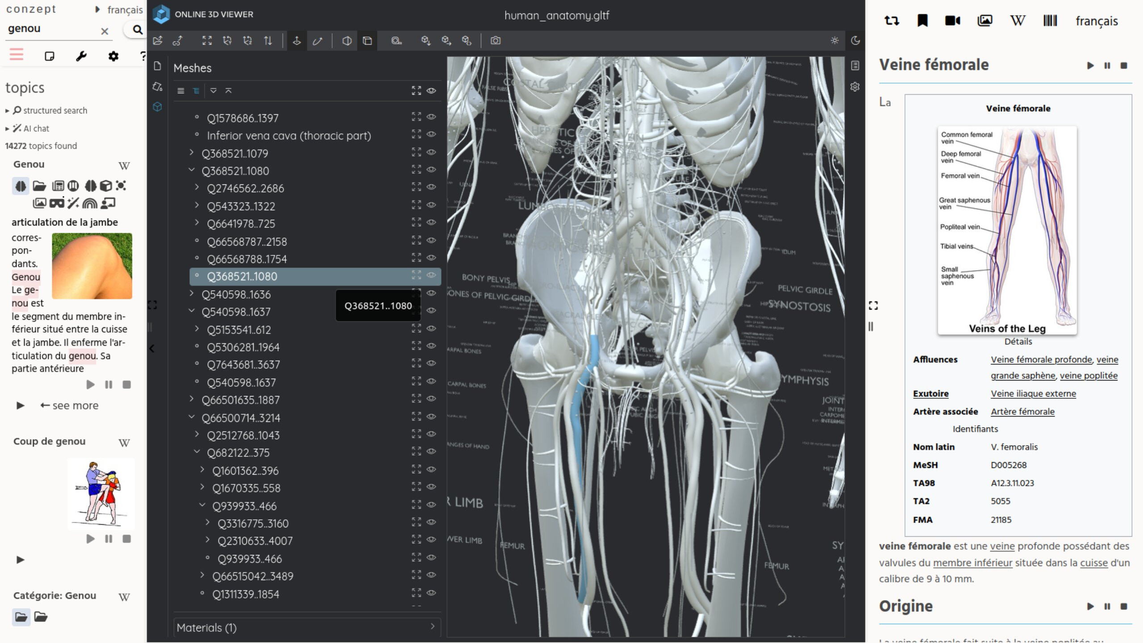Open the français language selector in article toolbar
The image size is (1143, 643).
coord(1097,21)
